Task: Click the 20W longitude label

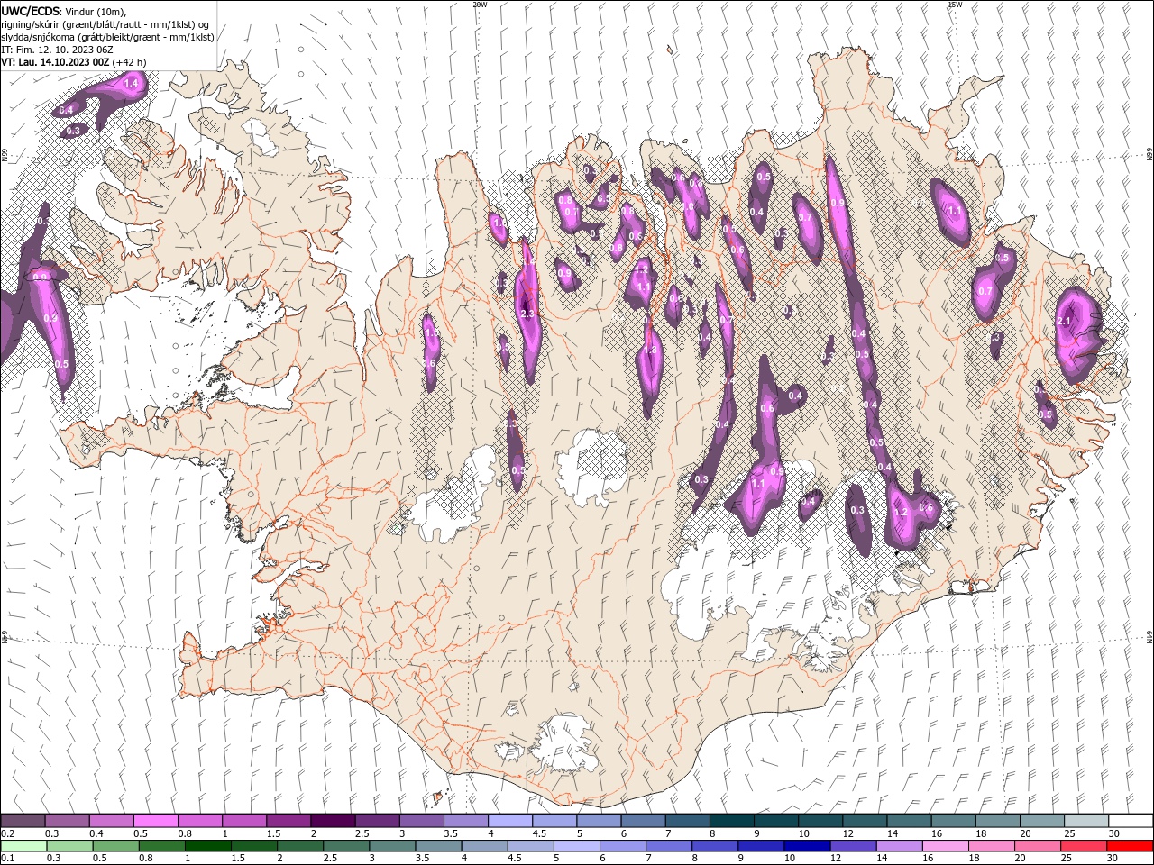Action: pos(480,5)
